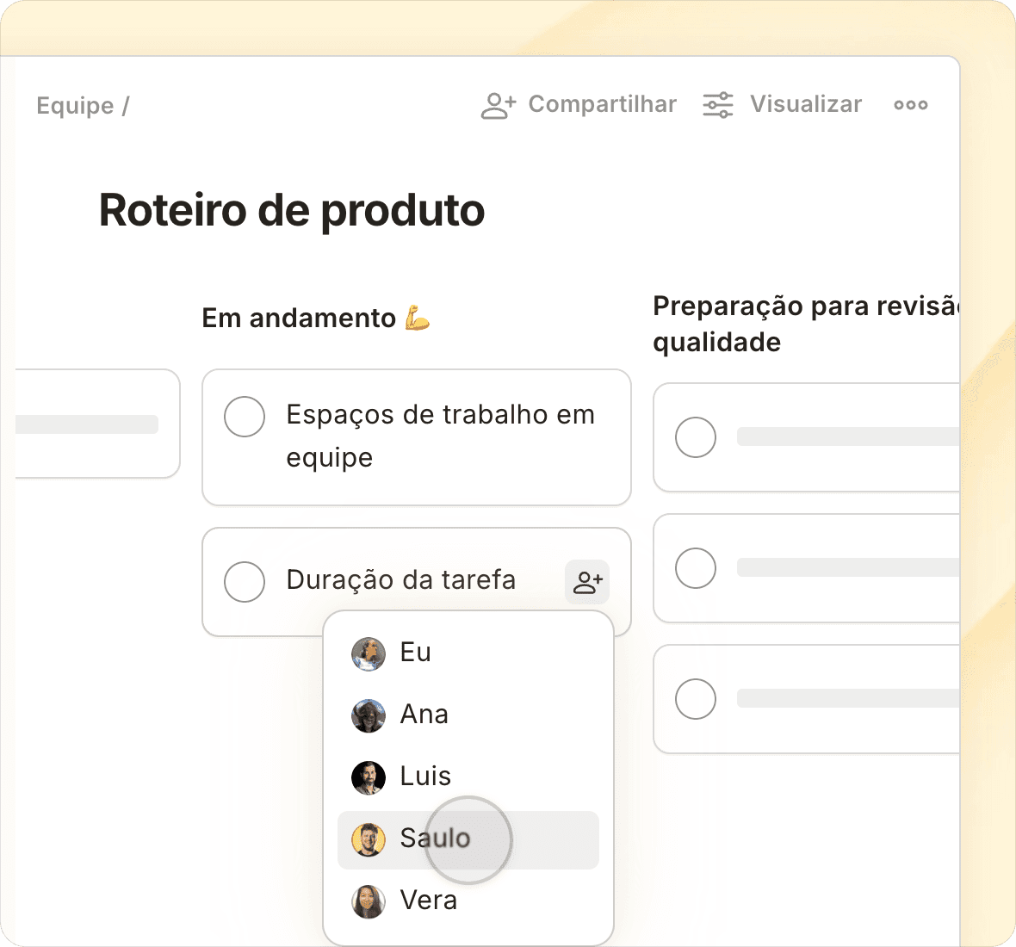This screenshot has height=947, width=1016.
Task: Click Ana's avatar in assignee list
Action: pyautogui.click(x=369, y=715)
